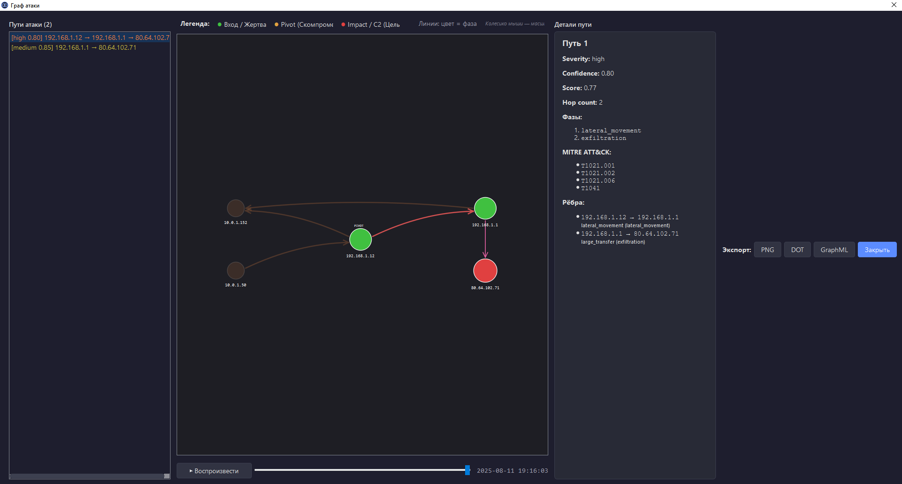Select the medium 0.85 attack path entry
This screenshot has height=484, width=902.
pyautogui.click(x=90, y=47)
